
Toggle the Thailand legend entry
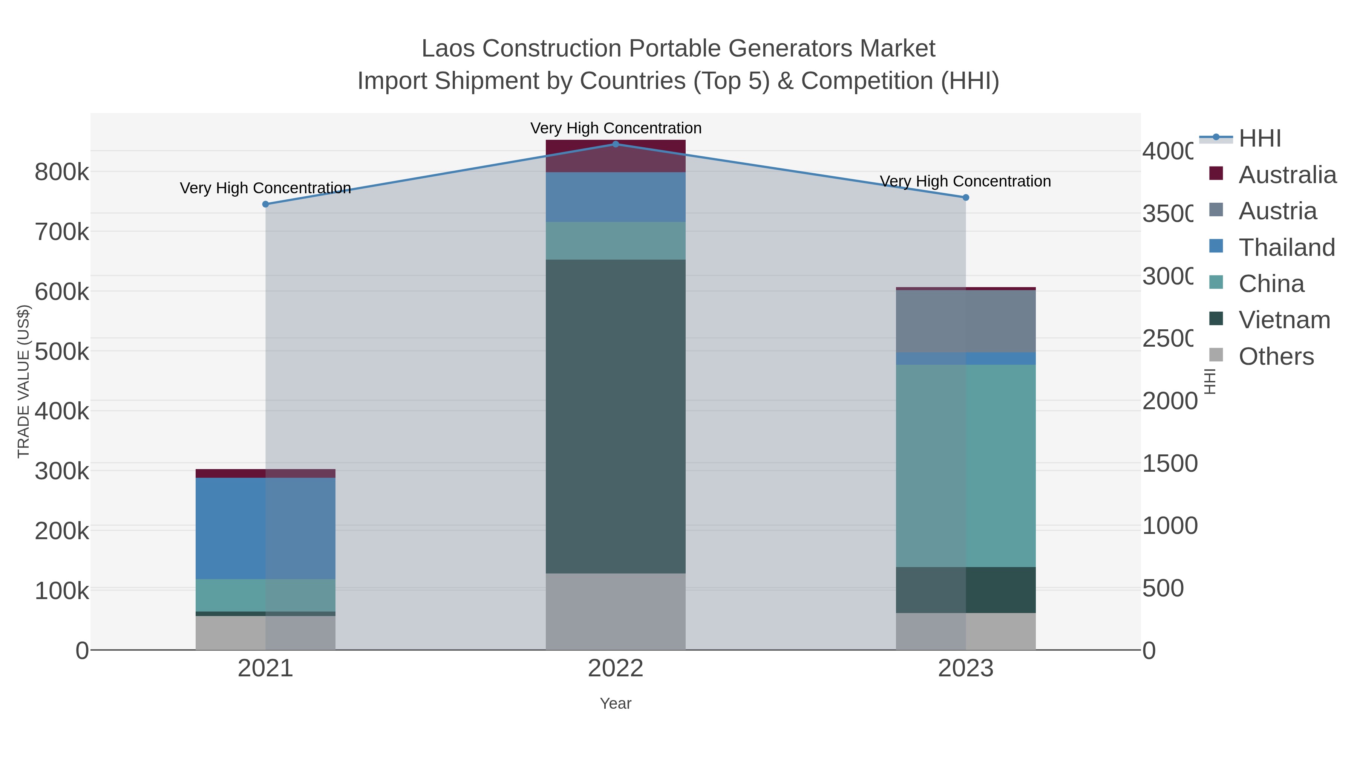tap(1272, 248)
